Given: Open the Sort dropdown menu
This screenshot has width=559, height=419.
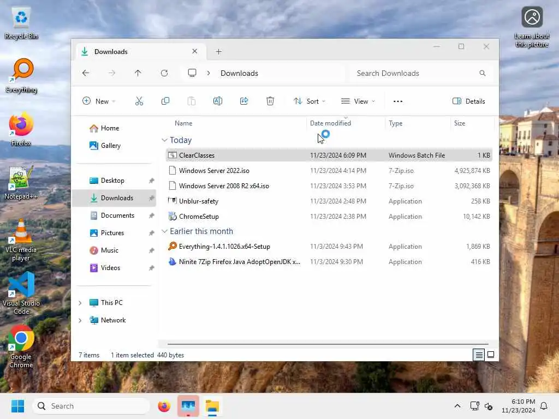Looking at the screenshot, I should click(x=309, y=101).
